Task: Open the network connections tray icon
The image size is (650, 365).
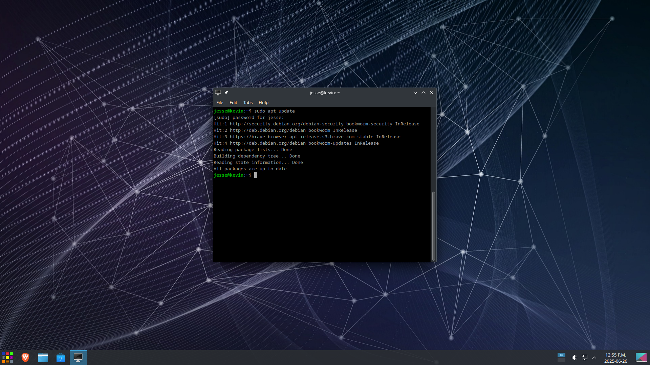Action: click(x=584, y=358)
